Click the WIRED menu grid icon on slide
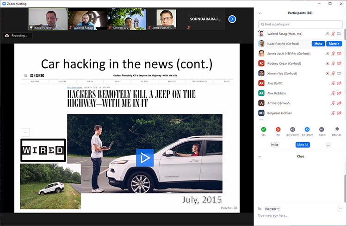Viewport: 347px width, 226px height. [x=25, y=75]
